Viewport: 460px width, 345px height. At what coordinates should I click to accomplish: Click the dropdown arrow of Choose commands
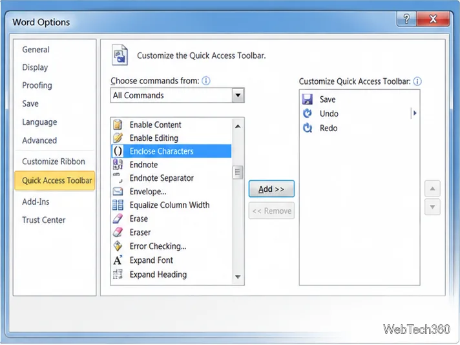(238, 96)
